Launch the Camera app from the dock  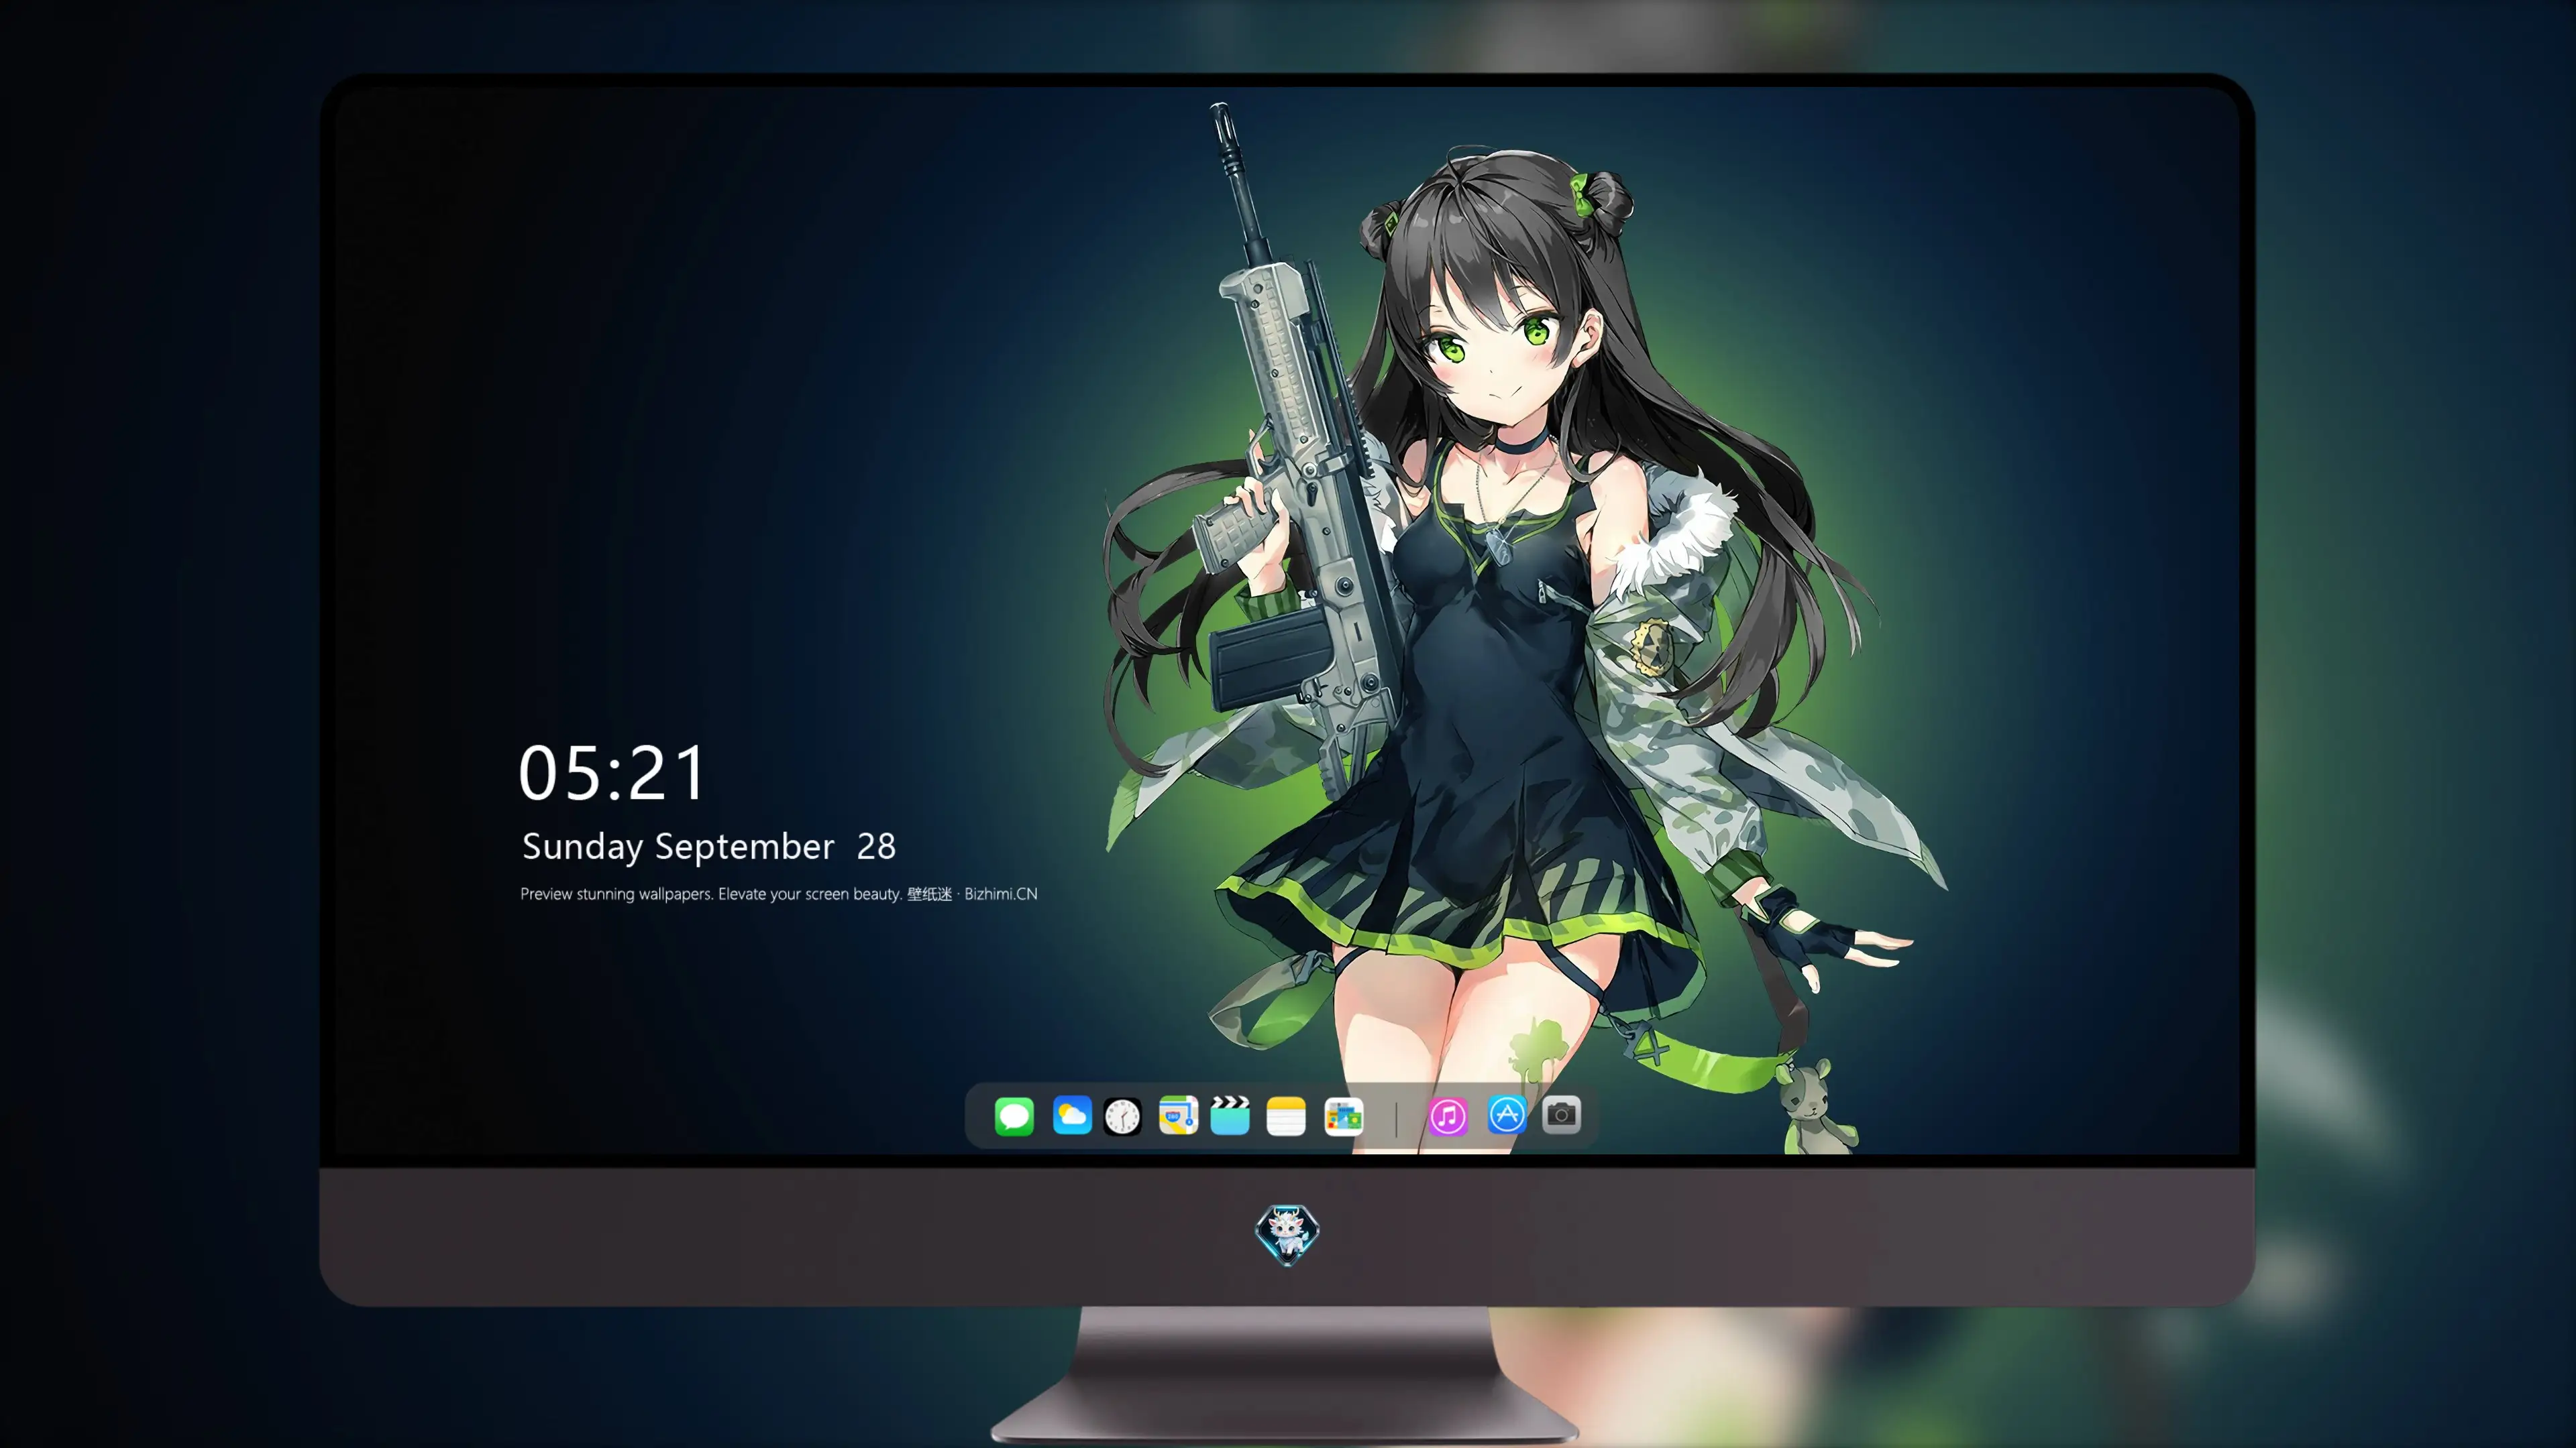click(x=1561, y=1115)
